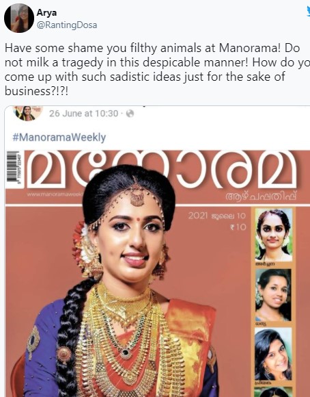Click the large Malayalam Manorama masthead
The image size is (310, 397).
(162, 170)
